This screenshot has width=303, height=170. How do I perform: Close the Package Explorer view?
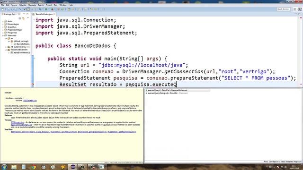click(x=19, y=14)
